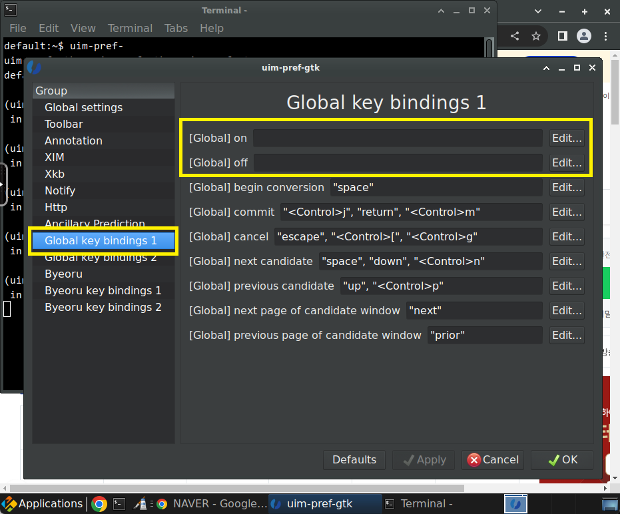This screenshot has width=620, height=514.
Task: Click the "next" page key field
Action: pyautogui.click(x=474, y=311)
